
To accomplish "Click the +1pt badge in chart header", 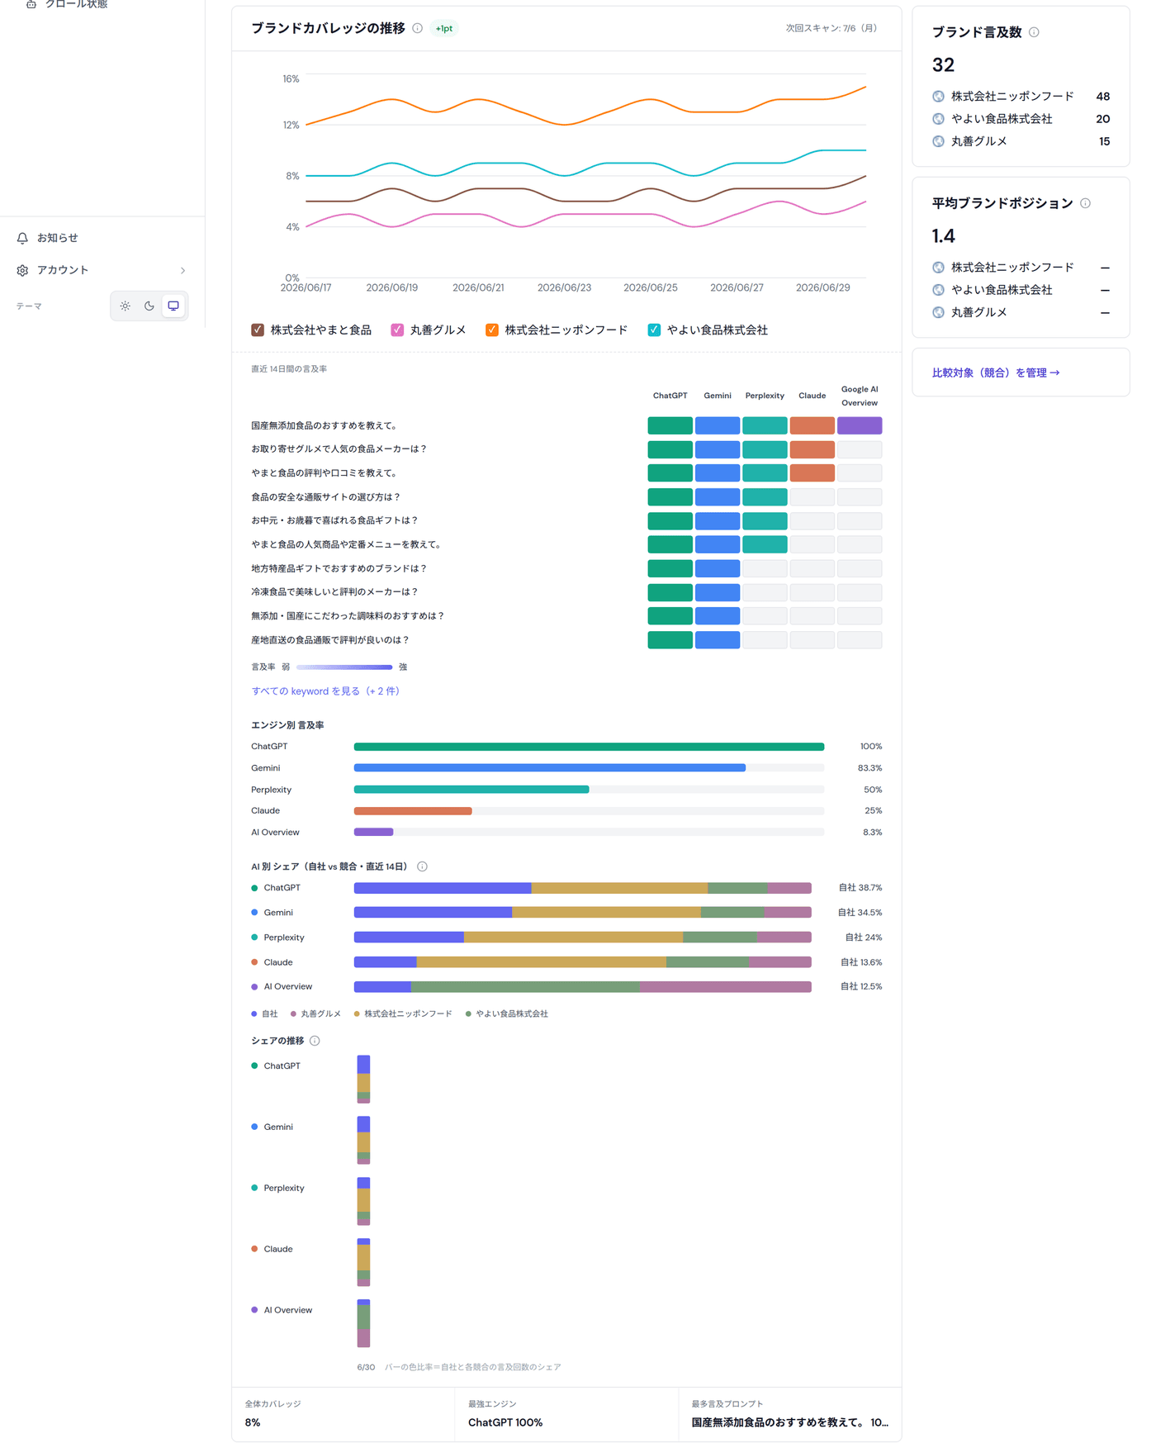I will click(x=444, y=28).
